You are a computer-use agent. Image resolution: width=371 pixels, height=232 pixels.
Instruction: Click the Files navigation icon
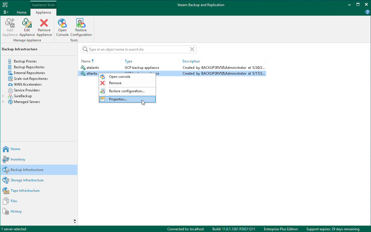coord(6,201)
